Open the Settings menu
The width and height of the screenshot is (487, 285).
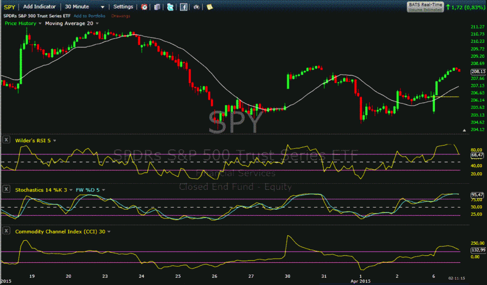(x=123, y=7)
